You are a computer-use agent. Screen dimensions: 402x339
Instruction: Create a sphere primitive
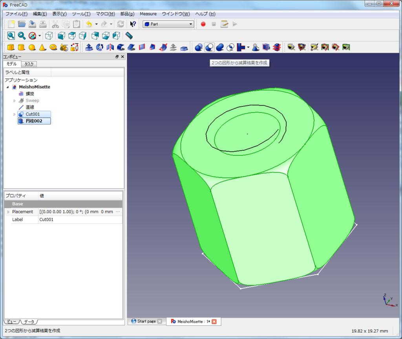point(32,47)
